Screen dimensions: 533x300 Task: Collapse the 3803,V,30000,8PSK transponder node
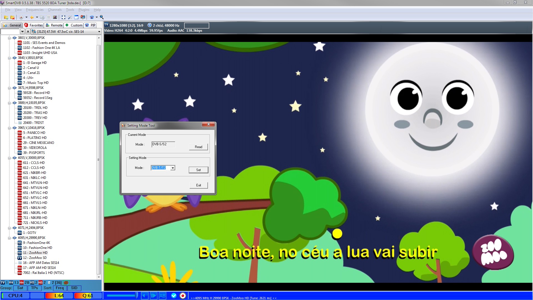tap(9, 38)
